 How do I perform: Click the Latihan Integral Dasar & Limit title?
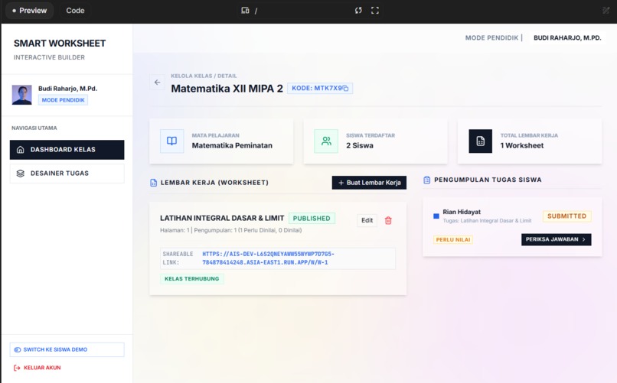coord(222,218)
